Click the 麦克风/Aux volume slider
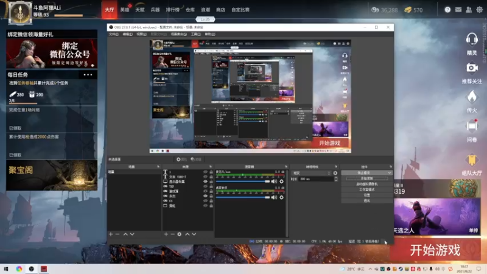Image resolution: width=487 pixels, height=274 pixels. coord(242,181)
